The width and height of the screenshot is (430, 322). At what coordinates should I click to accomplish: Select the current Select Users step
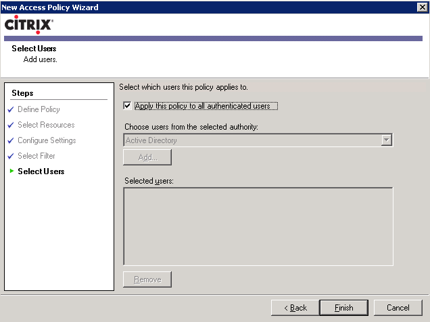[41, 171]
